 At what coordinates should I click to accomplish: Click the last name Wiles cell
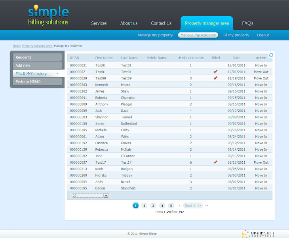[125, 136]
